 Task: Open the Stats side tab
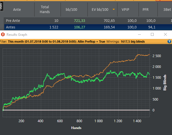coord(1,6)
